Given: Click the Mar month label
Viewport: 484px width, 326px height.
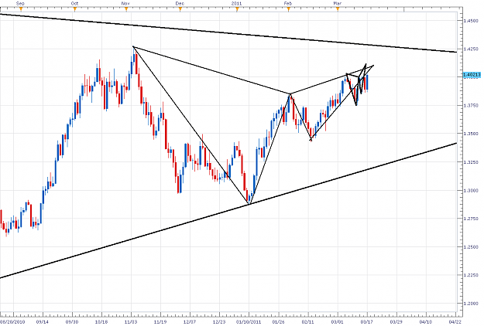Looking at the screenshot, I should 338,3.
